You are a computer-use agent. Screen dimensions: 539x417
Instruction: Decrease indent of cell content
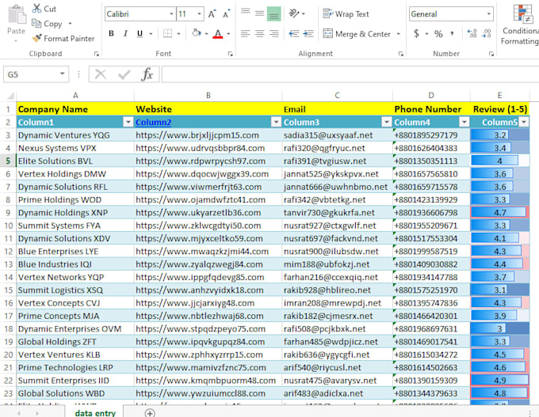294,34
